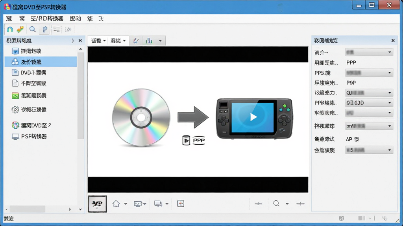403x226 pixels.
Task: Open the dropdown arrow next to the home icon
Action: tap(126, 204)
